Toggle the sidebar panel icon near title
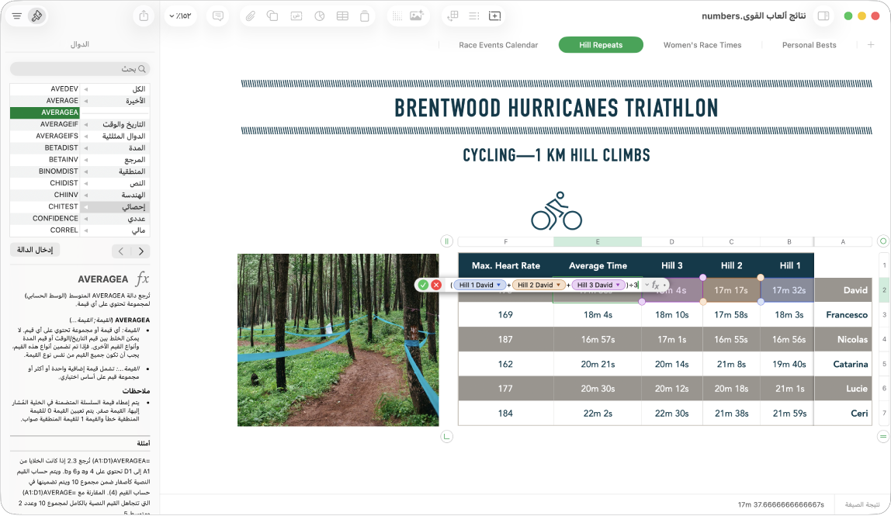The height and width of the screenshot is (516, 891). pyautogui.click(x=823, y=16)
